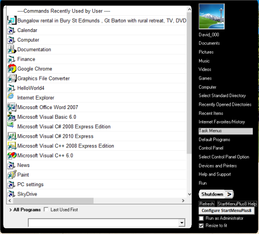Click the Internet Explorer icon
This screenshot has width=259, height=234.
[x=11, y=96]
